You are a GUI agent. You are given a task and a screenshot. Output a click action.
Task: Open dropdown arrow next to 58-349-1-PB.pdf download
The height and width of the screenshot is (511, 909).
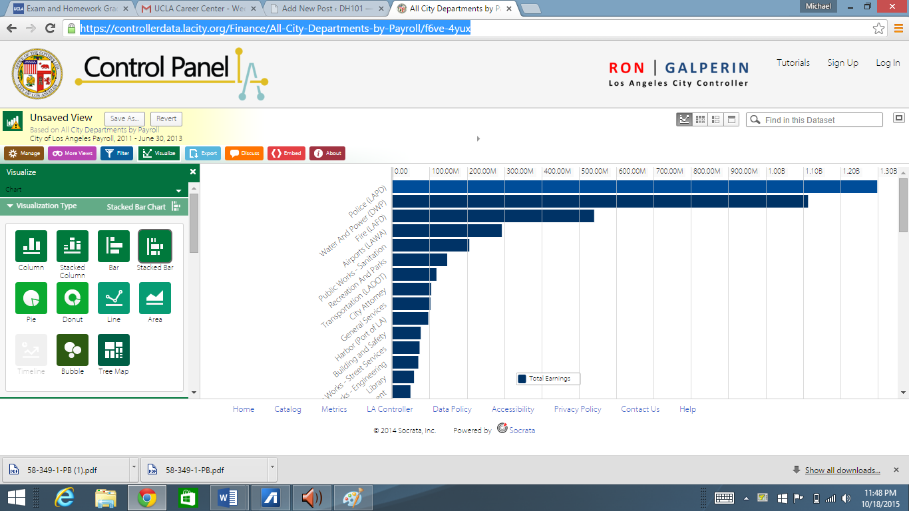[272, 468]
